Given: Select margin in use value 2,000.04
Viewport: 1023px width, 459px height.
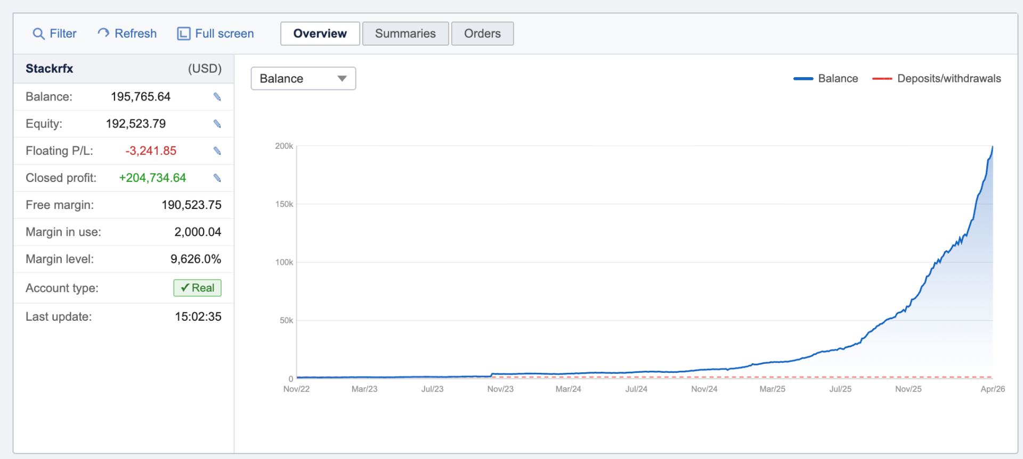Looking at the screenshot, I should (198, 232).
